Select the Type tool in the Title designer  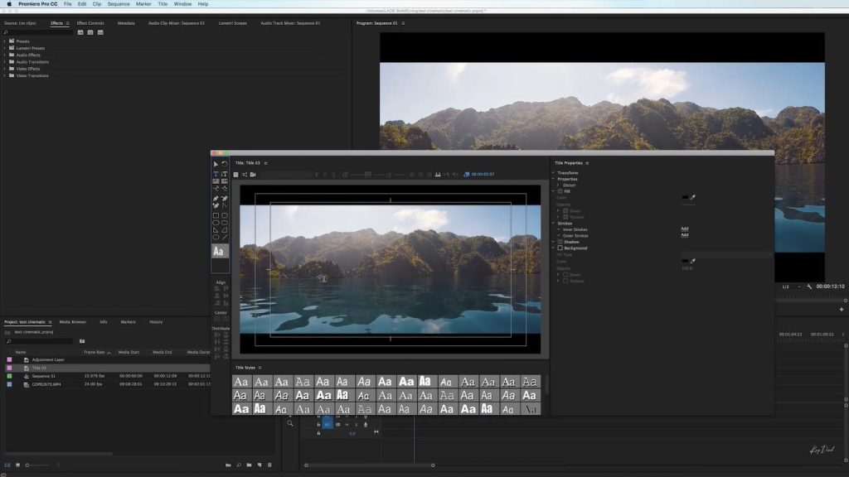click(x=216, y=174)
